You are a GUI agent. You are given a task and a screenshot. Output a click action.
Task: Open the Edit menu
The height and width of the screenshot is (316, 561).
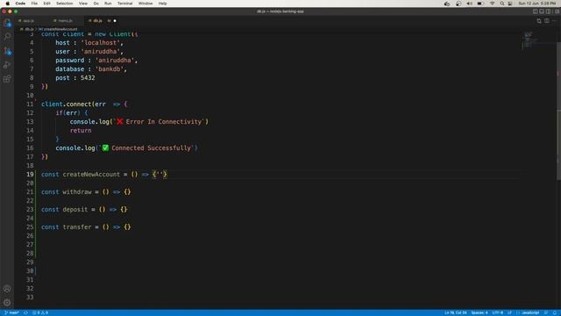pyautogui.click(x=46, y=4)
